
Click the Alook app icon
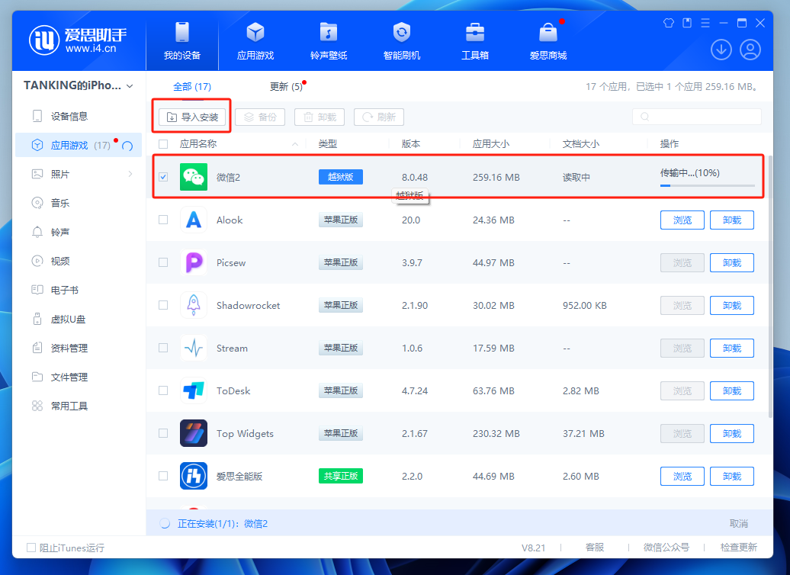[x=194, y=220]
